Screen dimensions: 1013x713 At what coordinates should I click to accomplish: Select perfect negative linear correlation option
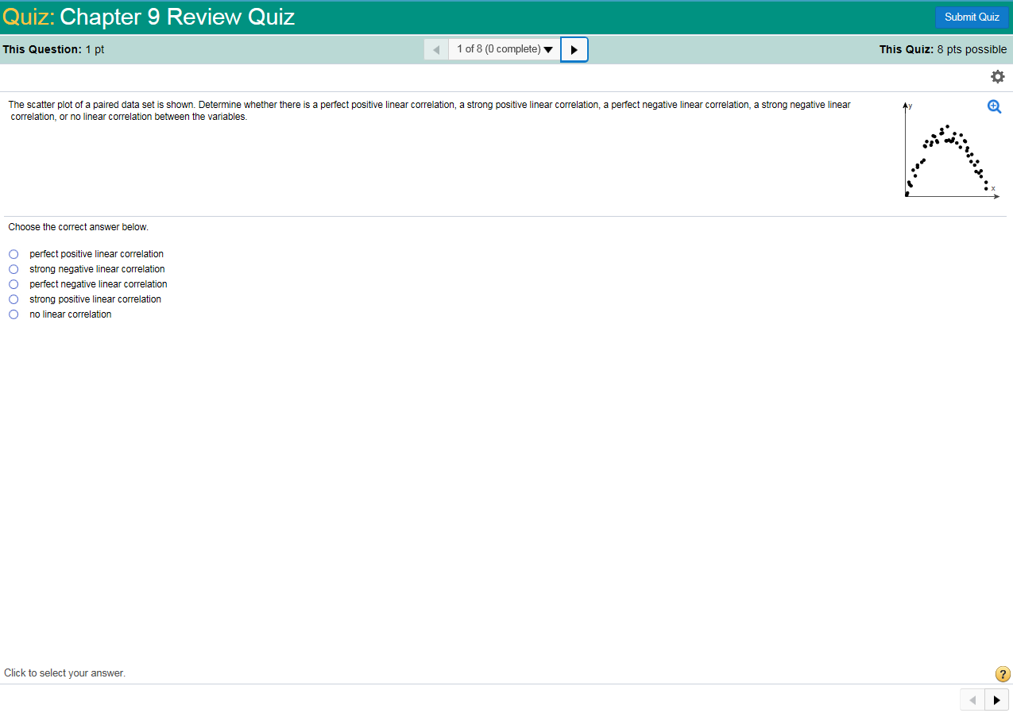(14, 284)
